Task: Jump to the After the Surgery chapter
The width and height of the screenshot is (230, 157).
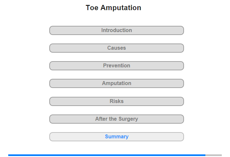Action: (x=117, y=119)
